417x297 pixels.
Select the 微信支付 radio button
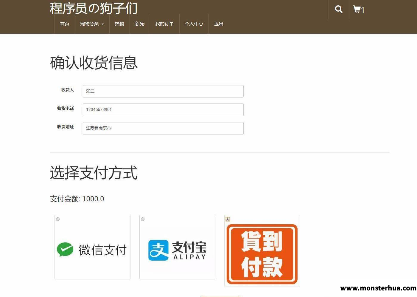[58, 219]
